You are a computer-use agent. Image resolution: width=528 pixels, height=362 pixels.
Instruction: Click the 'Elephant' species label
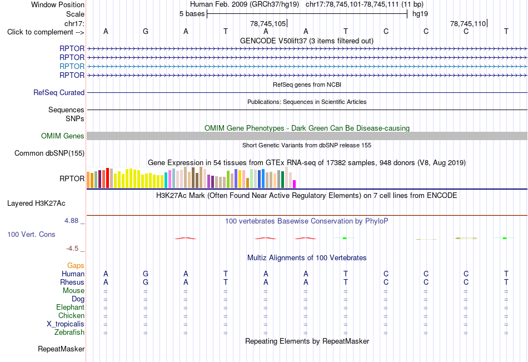pyautogui.click(x=71, y=307)
